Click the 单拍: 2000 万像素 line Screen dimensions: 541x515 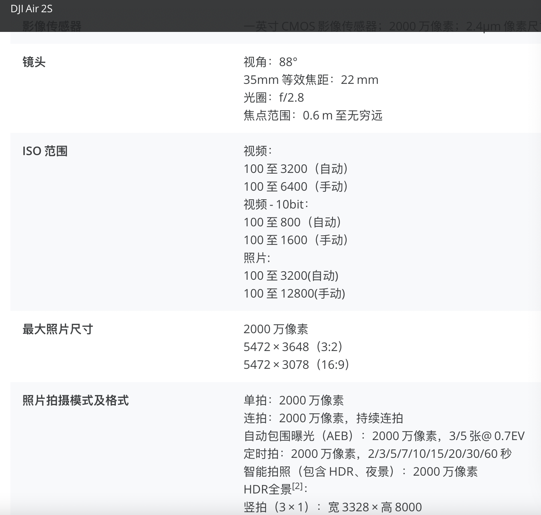[294, 400]
